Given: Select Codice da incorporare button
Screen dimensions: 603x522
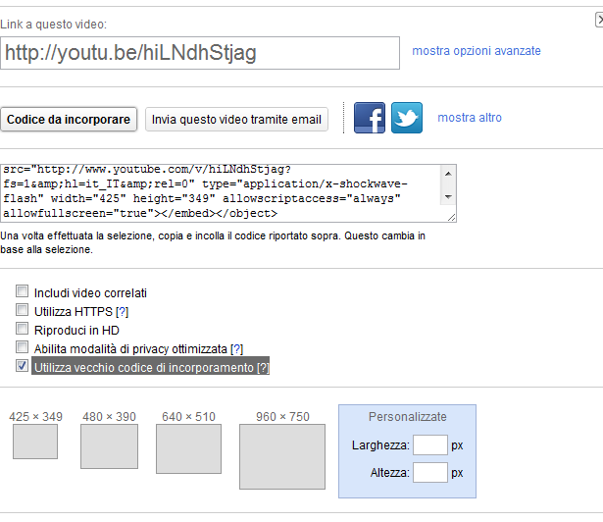Looking at the screenshot, I should [x=69, y=120].
